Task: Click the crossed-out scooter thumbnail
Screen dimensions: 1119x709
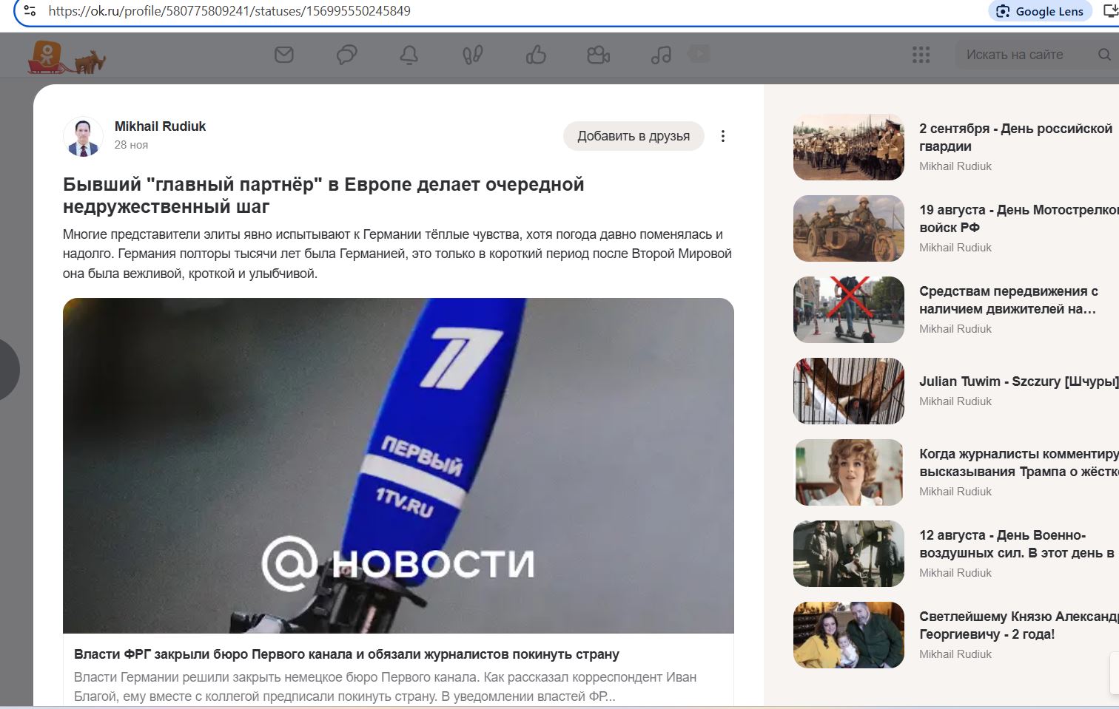Action: [849, 310]
